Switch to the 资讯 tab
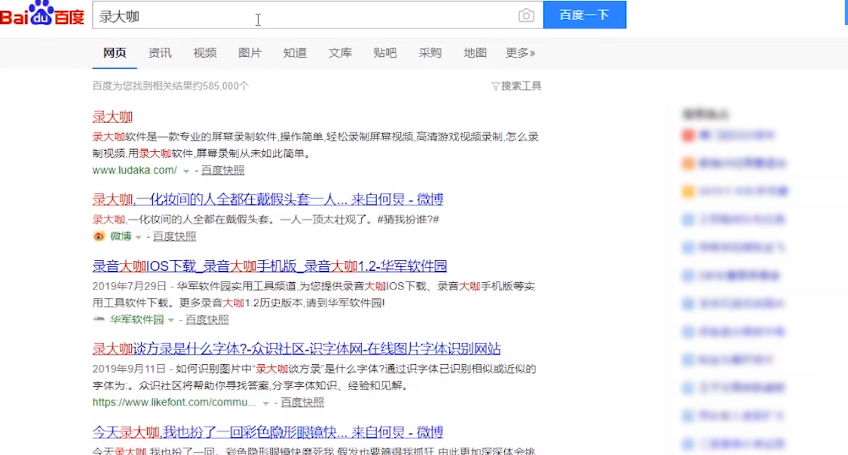The height and width of the screenshot is (455, 848). [x=160, y=53]
